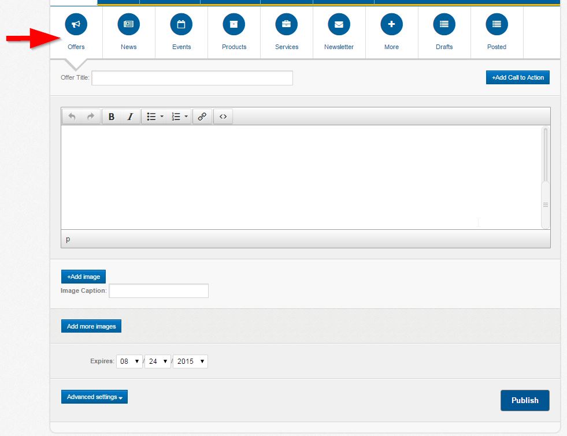
Task: Insert a numbered list
Action: pyautogui.click(x=176, y=117)
